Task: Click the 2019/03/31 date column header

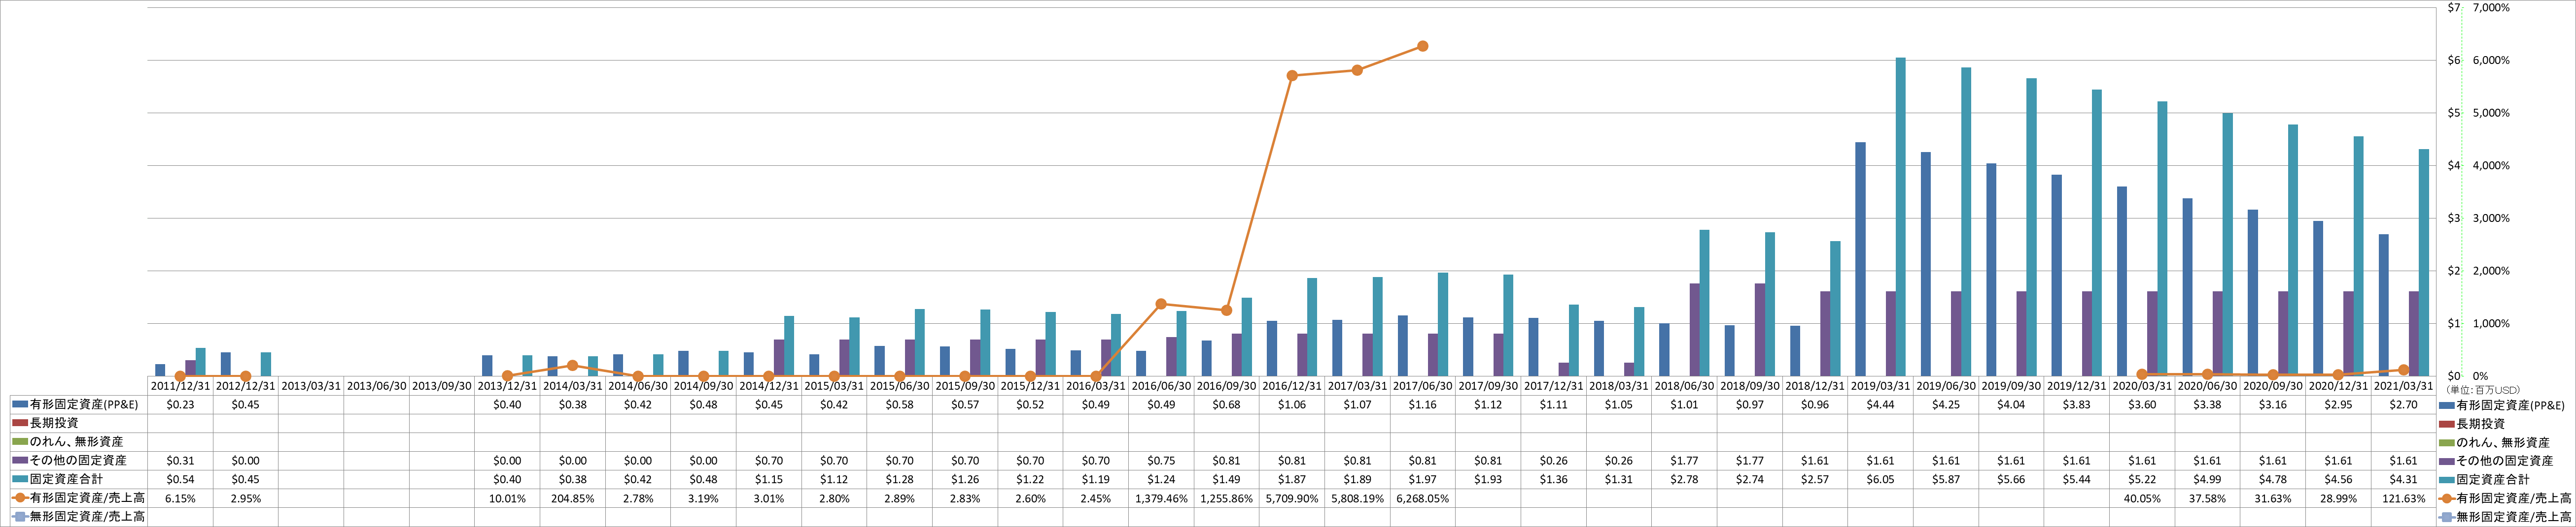Action: [x=1881, y=385]
